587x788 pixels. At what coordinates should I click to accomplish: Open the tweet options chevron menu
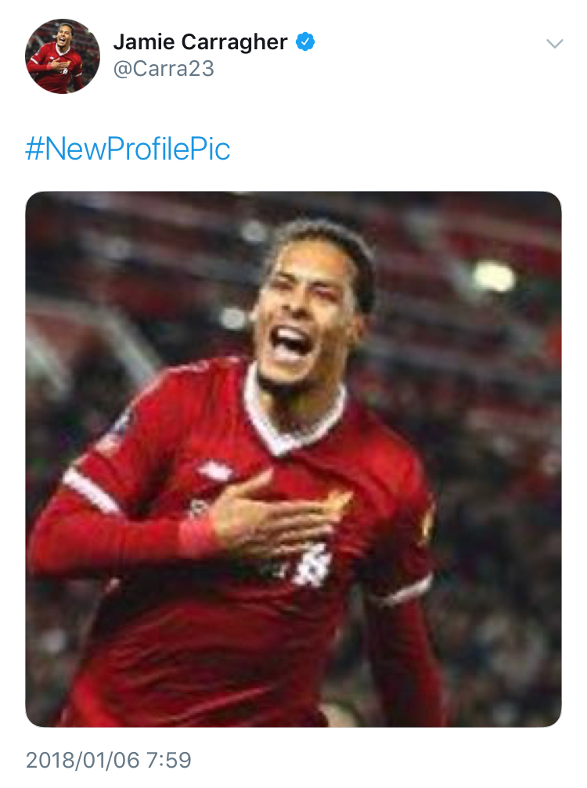click(x=554, y=44)
